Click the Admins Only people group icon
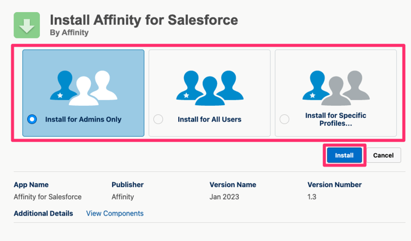The height and width of the screenshot is (241, 411). click(x=83, y=88)
